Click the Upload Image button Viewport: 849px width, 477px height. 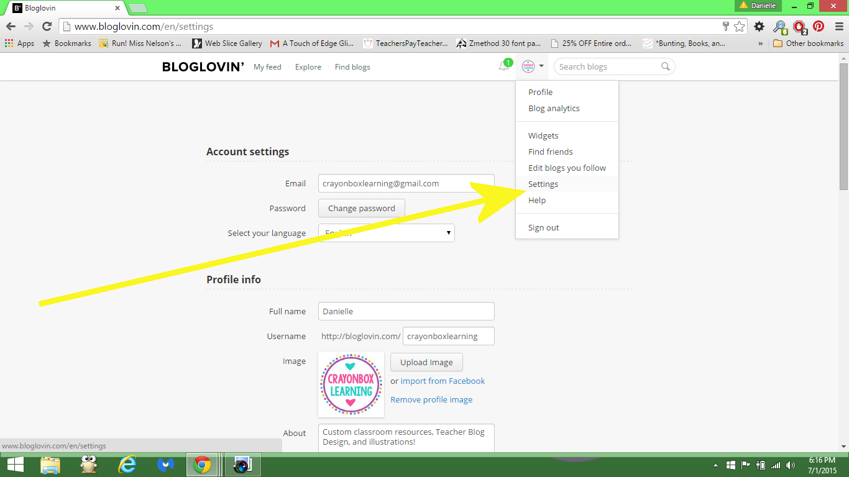point(426,362)
